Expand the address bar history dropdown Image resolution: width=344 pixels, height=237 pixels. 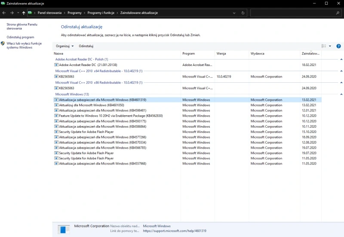(234, 13)
